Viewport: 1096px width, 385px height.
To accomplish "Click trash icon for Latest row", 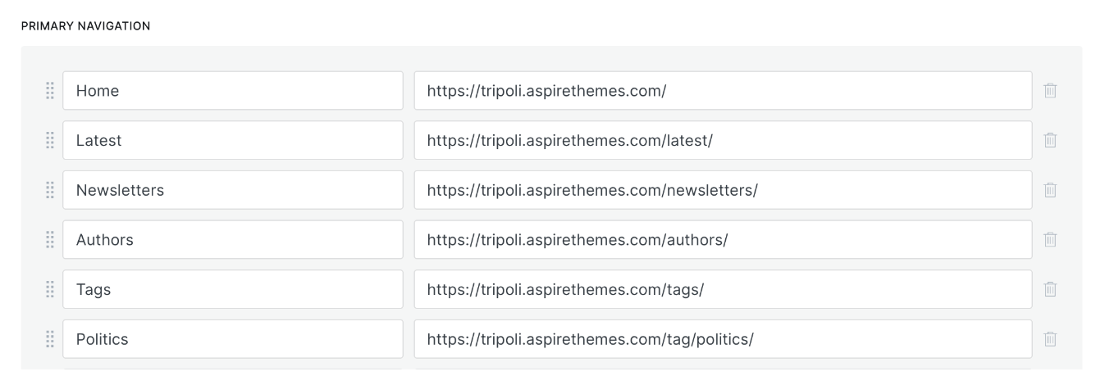I will (1050, 140).
